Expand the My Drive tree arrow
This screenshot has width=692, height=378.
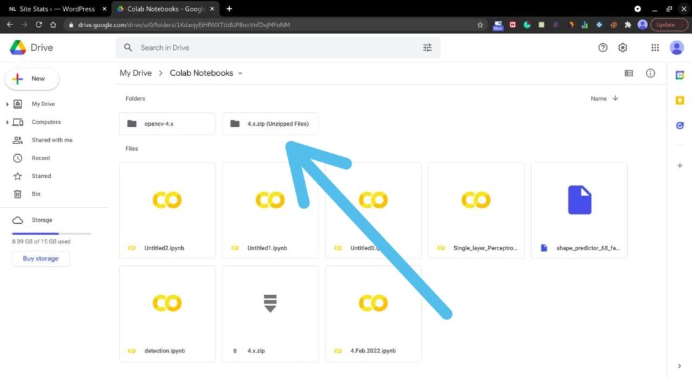(7, 104)
